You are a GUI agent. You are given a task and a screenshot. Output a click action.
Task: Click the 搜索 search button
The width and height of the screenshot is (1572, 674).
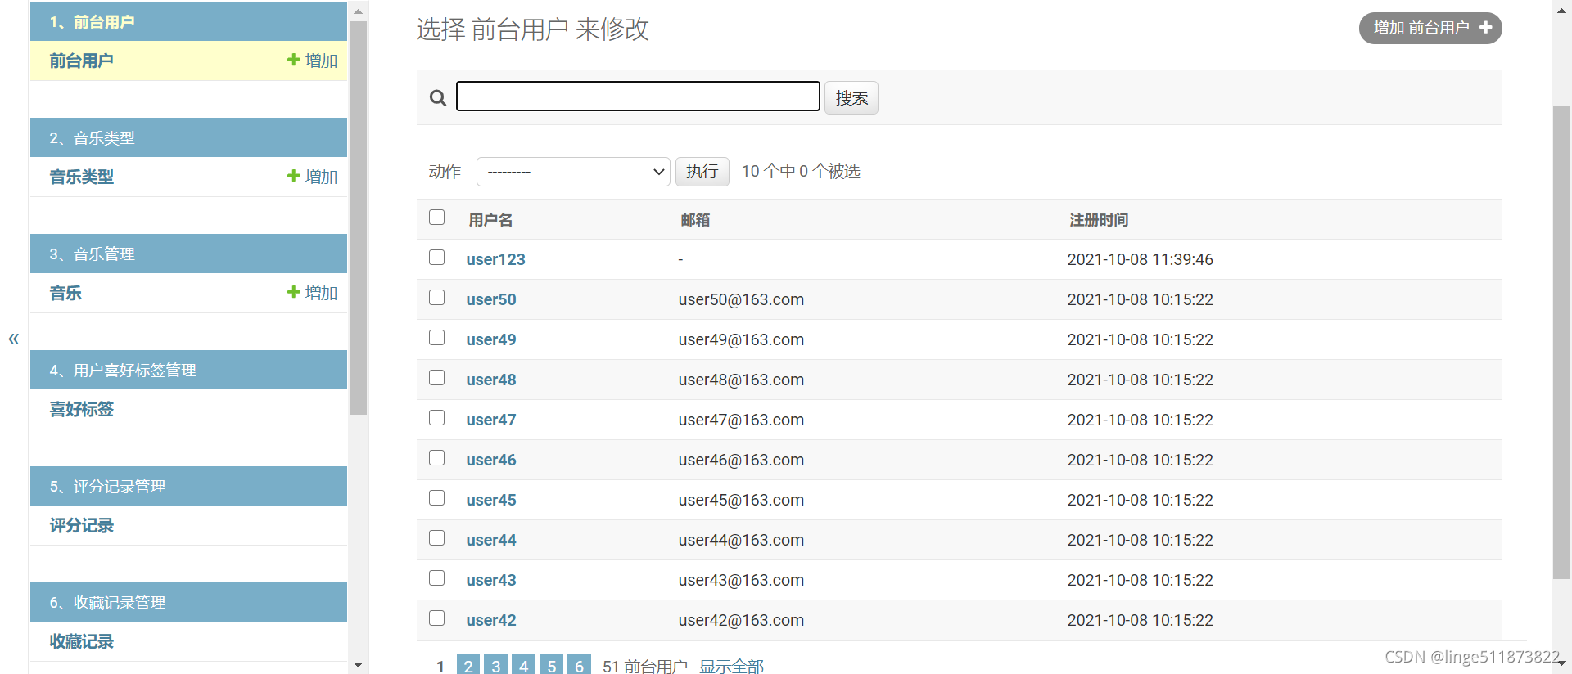pyautogui.click(x=851, y=98)
